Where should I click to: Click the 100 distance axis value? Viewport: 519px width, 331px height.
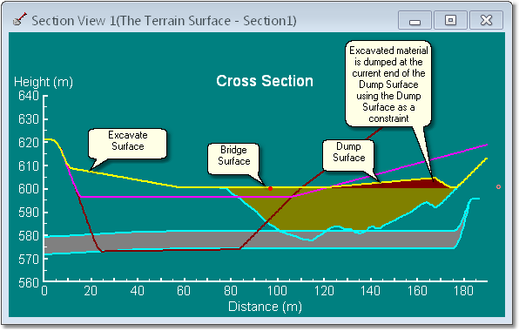coord(277,291)
